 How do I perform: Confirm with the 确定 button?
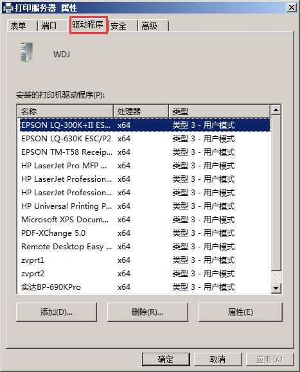166,359
